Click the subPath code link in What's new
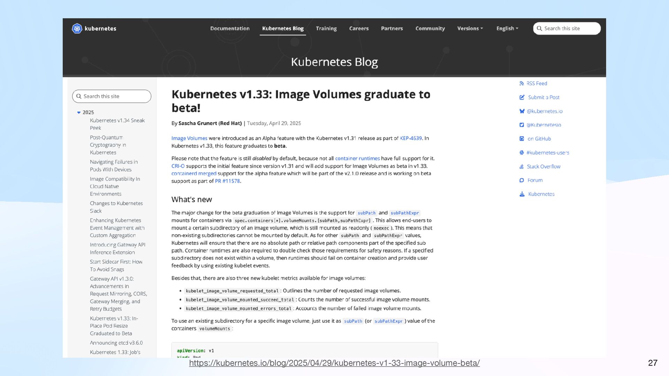Image resolution: width=669 pixels, height=376 pixels. (366, 213)
